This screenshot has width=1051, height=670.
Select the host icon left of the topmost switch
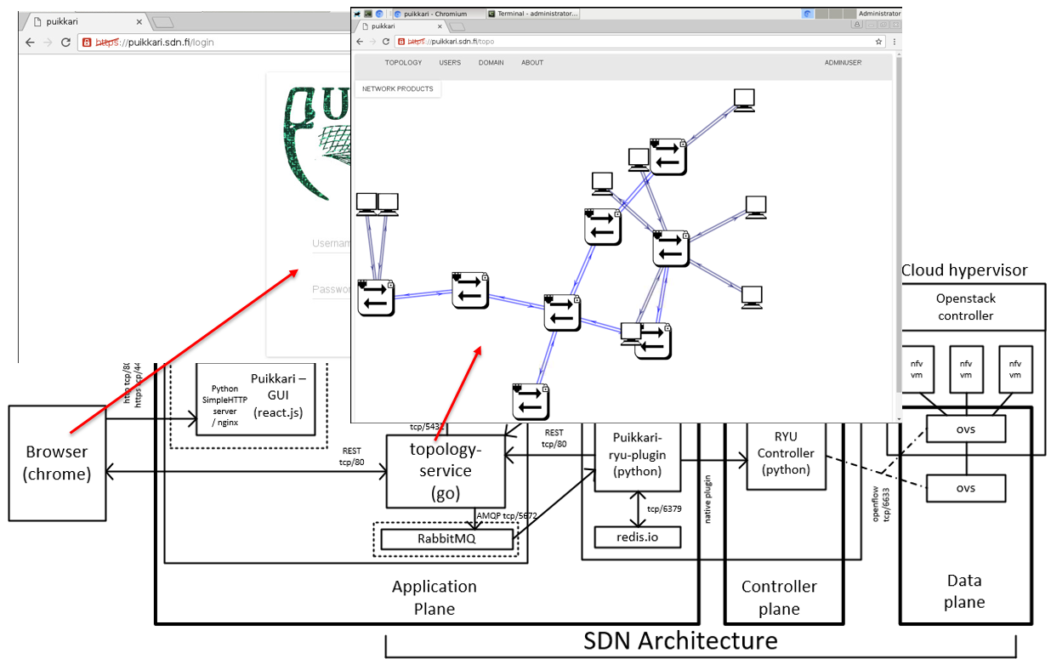(x=639, y=159)
